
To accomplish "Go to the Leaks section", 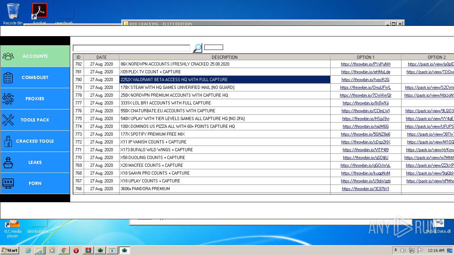I will tap(35, 162).
